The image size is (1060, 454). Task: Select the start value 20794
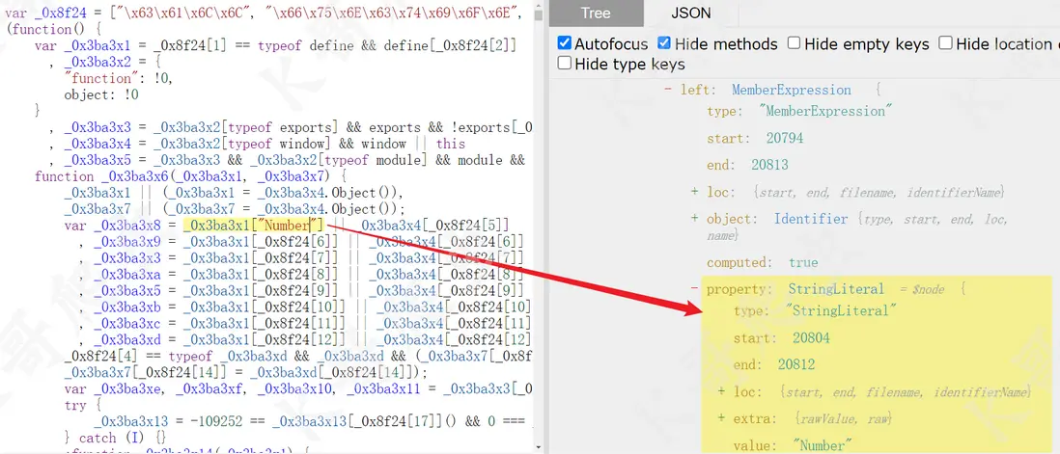tap(785, 138)
